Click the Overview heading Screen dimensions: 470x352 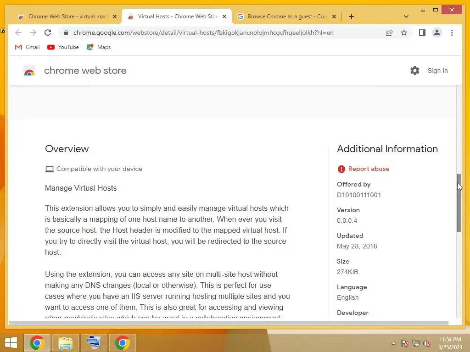(67, 149)
